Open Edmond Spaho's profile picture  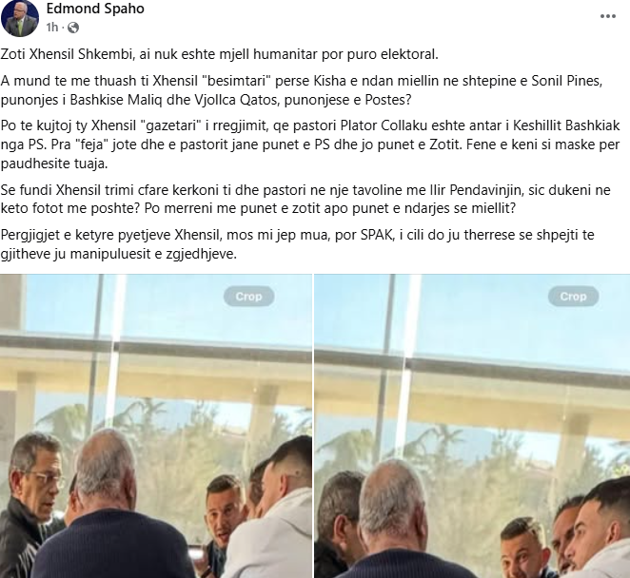pos(20,18)
